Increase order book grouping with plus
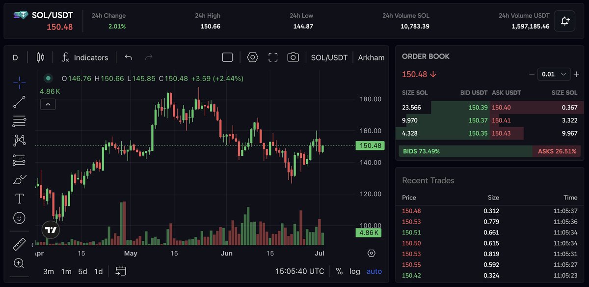The width and height of the screenshot is (589, 287). [576, 74]
